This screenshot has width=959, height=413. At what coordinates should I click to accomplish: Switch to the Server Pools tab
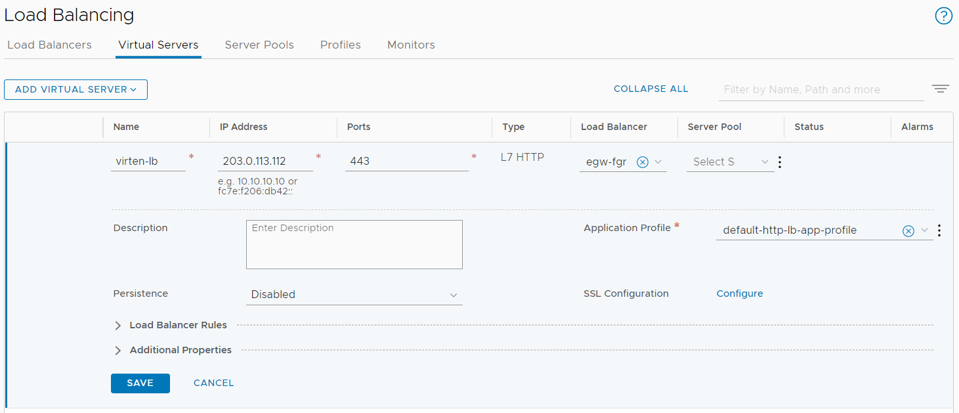coord(259,45)
